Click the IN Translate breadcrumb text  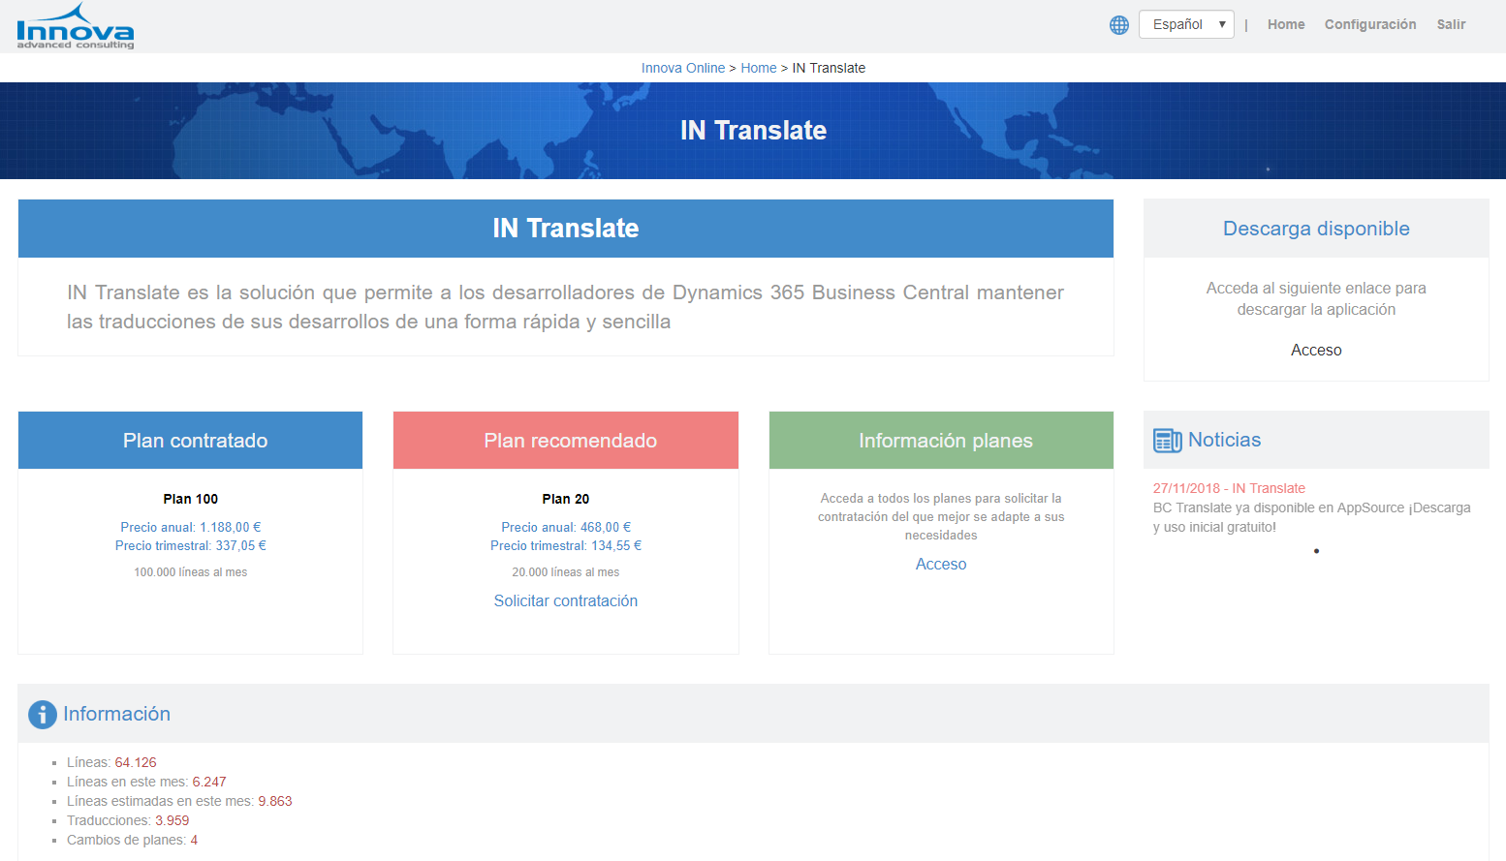pos(829,68)
